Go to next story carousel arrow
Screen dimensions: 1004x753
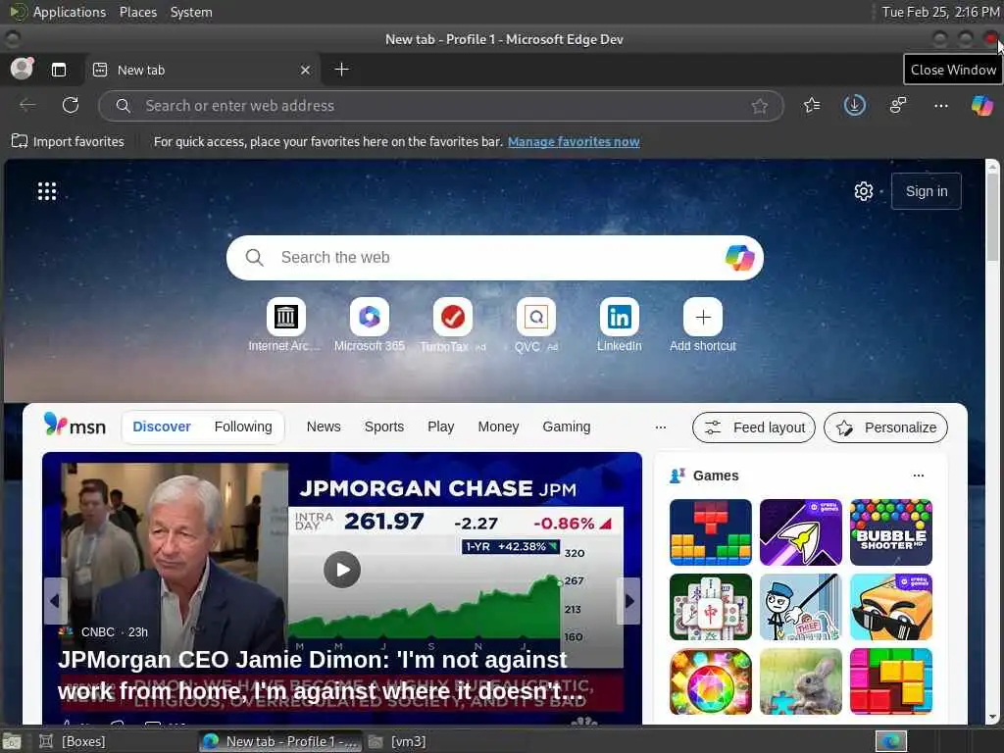[x=628, y=601]
